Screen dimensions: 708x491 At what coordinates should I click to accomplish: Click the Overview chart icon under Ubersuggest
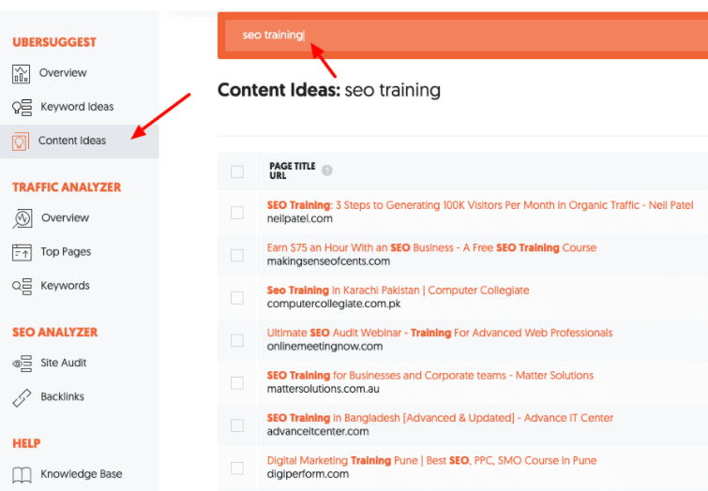(22, 73)
